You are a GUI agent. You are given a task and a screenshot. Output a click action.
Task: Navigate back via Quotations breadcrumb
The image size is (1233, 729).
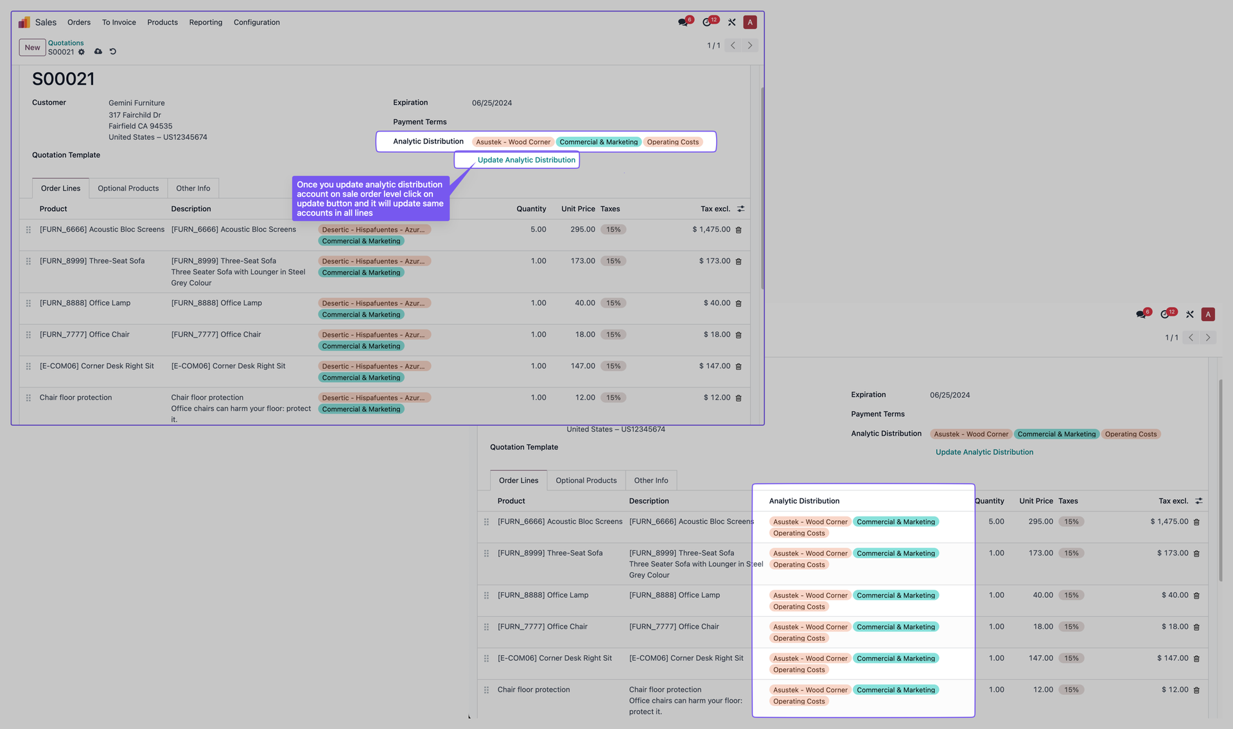pos(66,42)
